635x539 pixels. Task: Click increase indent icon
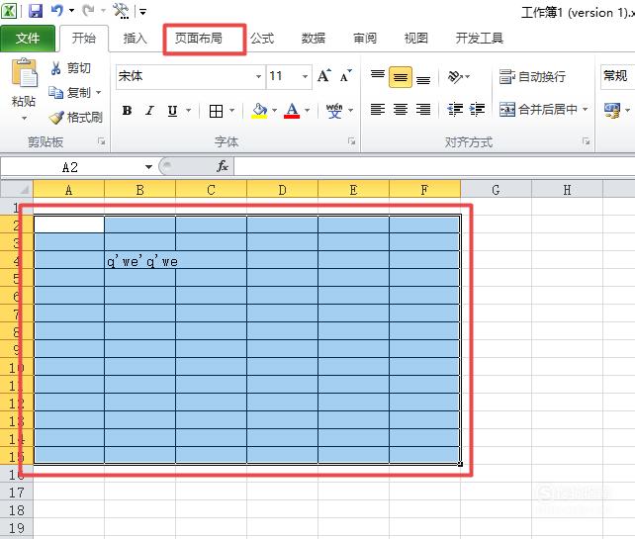click(x=477, y=110)
